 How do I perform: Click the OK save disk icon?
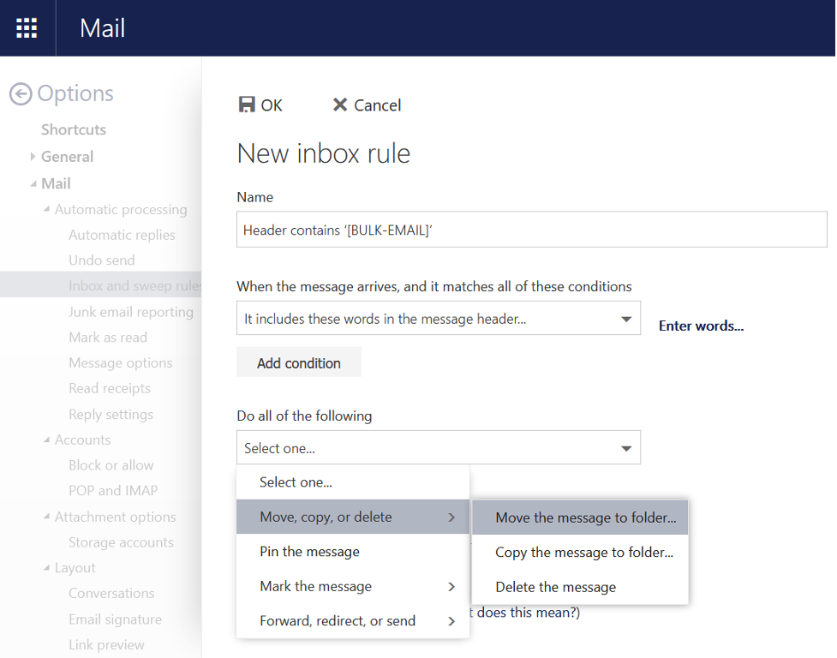[247, 105]
